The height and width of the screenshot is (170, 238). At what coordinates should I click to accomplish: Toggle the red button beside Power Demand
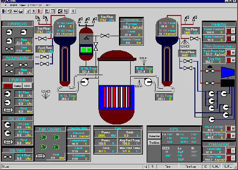click(229, 31)
